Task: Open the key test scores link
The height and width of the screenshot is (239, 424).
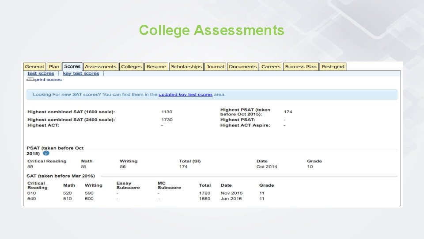Action: (81, 73)
